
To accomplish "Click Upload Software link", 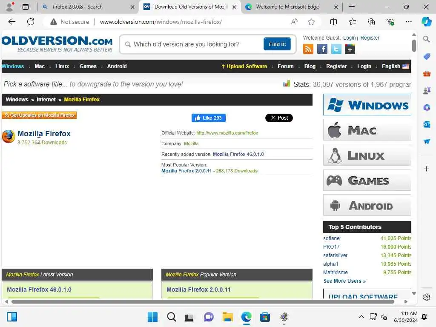I will 244,66.
